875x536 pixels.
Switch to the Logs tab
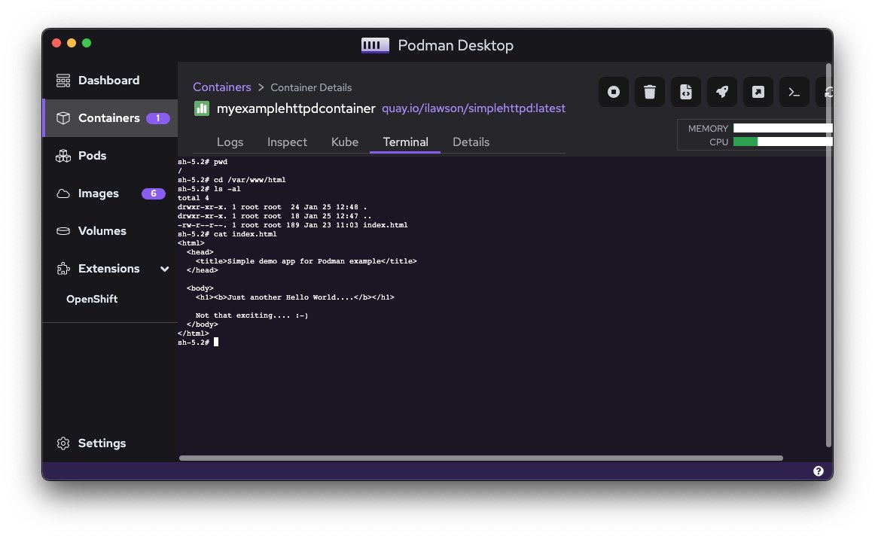pos(230,142)
